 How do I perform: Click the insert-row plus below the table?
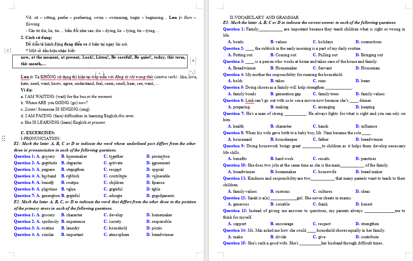pyautogui.click(x=100, y=73)
